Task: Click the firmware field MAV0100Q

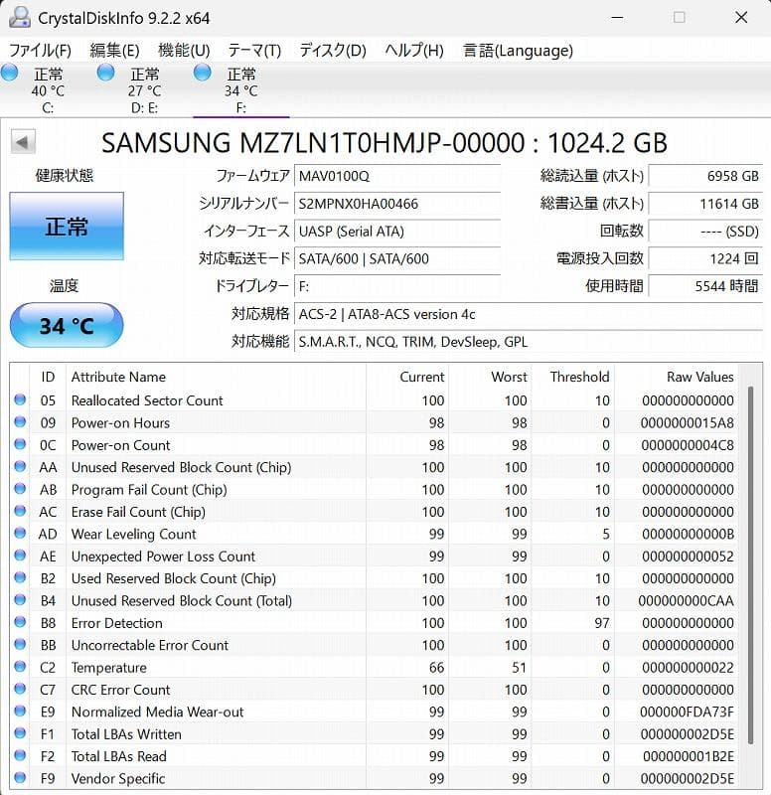Action: [396, 176]
